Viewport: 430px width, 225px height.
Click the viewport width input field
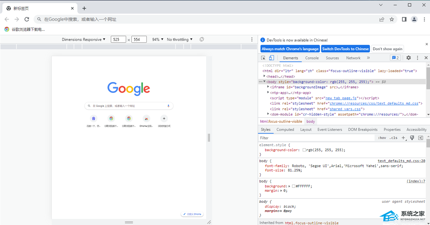(x=118, y=39)
